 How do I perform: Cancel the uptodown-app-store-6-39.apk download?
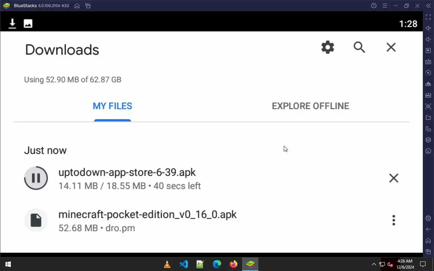(394, 178)
